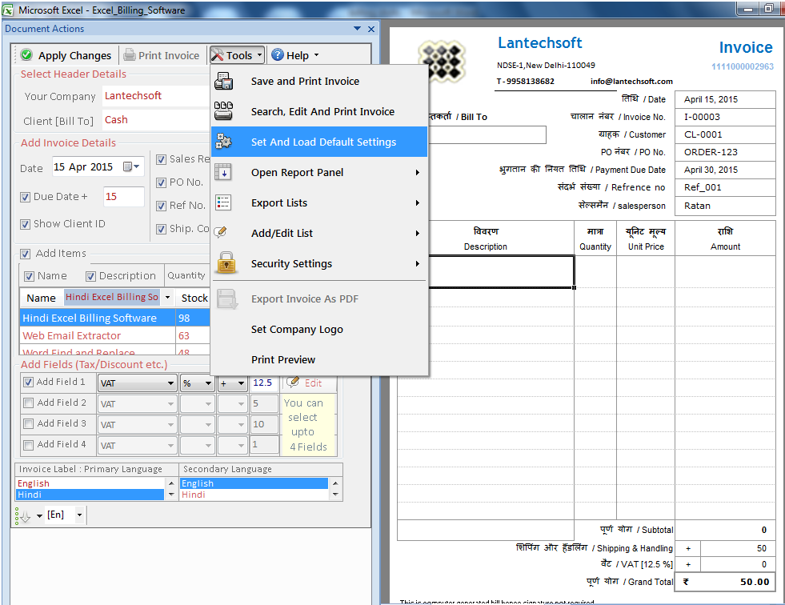
Task: Open the [En] language dropdown arrow
Action: tap(79, 515)
